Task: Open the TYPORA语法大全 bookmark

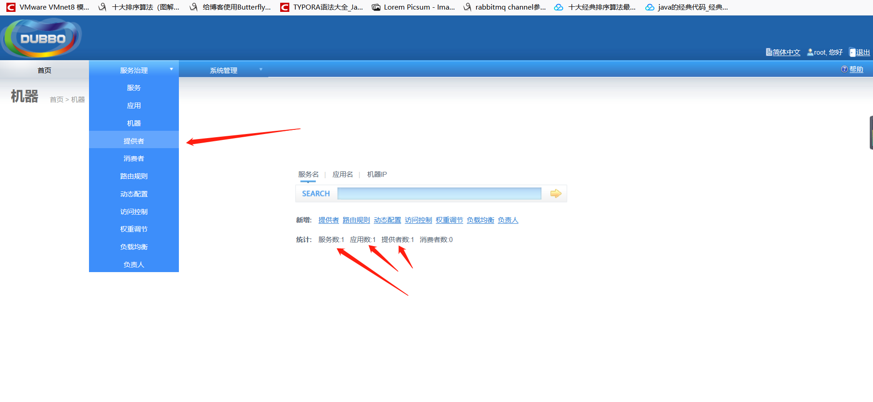Action: (322, 7)
